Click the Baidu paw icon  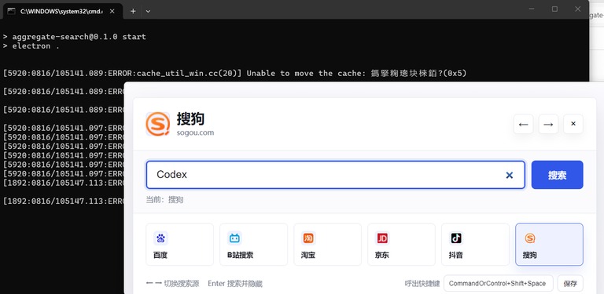point(160,238)
